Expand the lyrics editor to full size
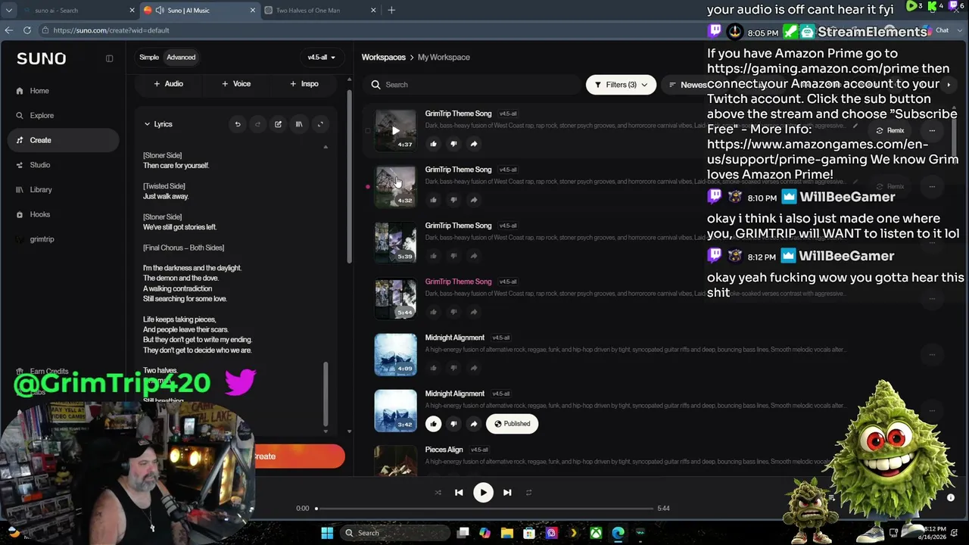Viewport: 969px width, 545px height. click(320, 124)
